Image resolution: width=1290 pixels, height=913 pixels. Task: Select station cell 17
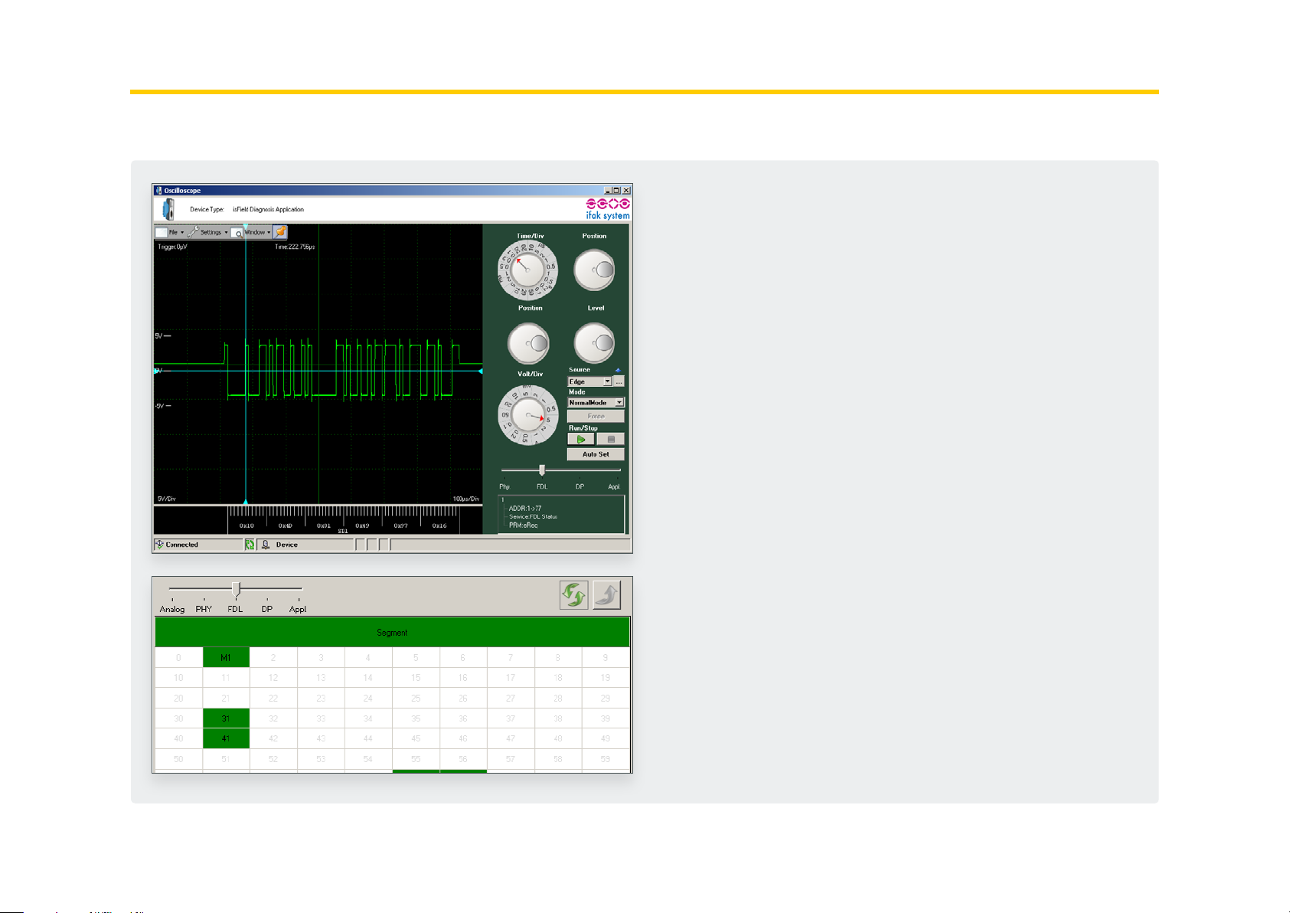point(511,678)
